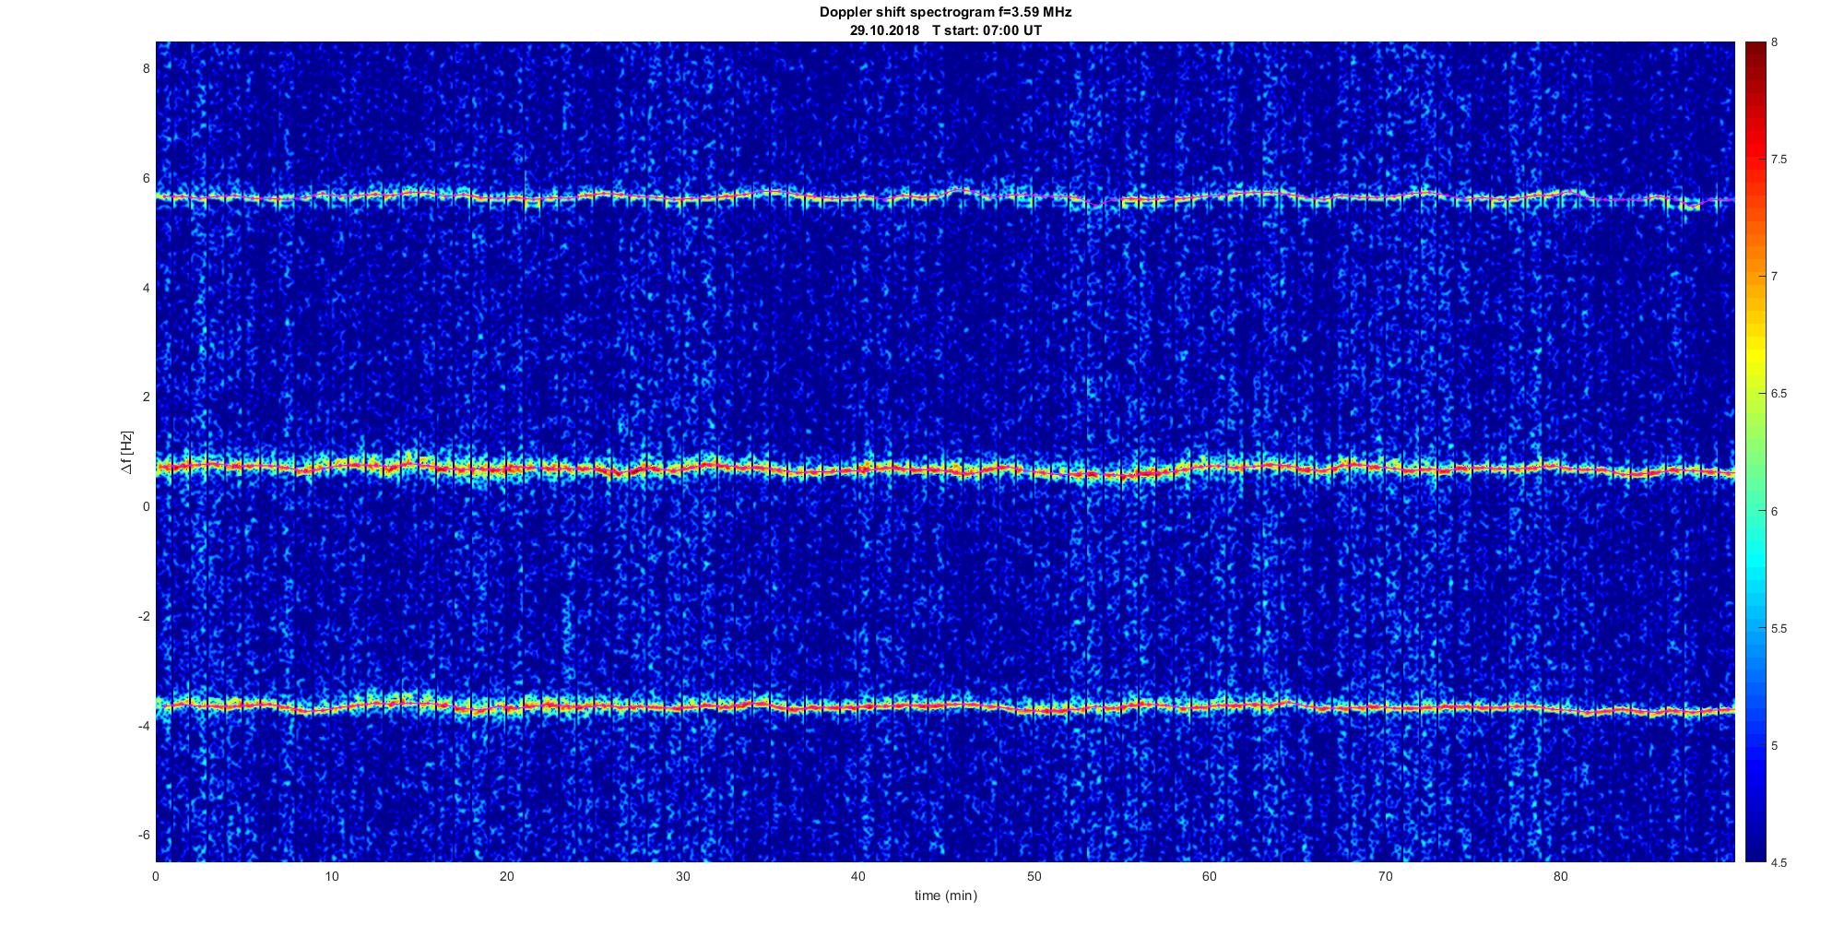
Task: Click the x-axis tick label '50'
Action: pos(1034,876)
